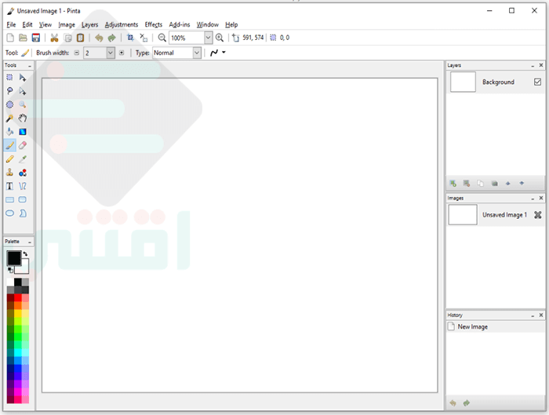Open the Edit menu

(27, 24)
